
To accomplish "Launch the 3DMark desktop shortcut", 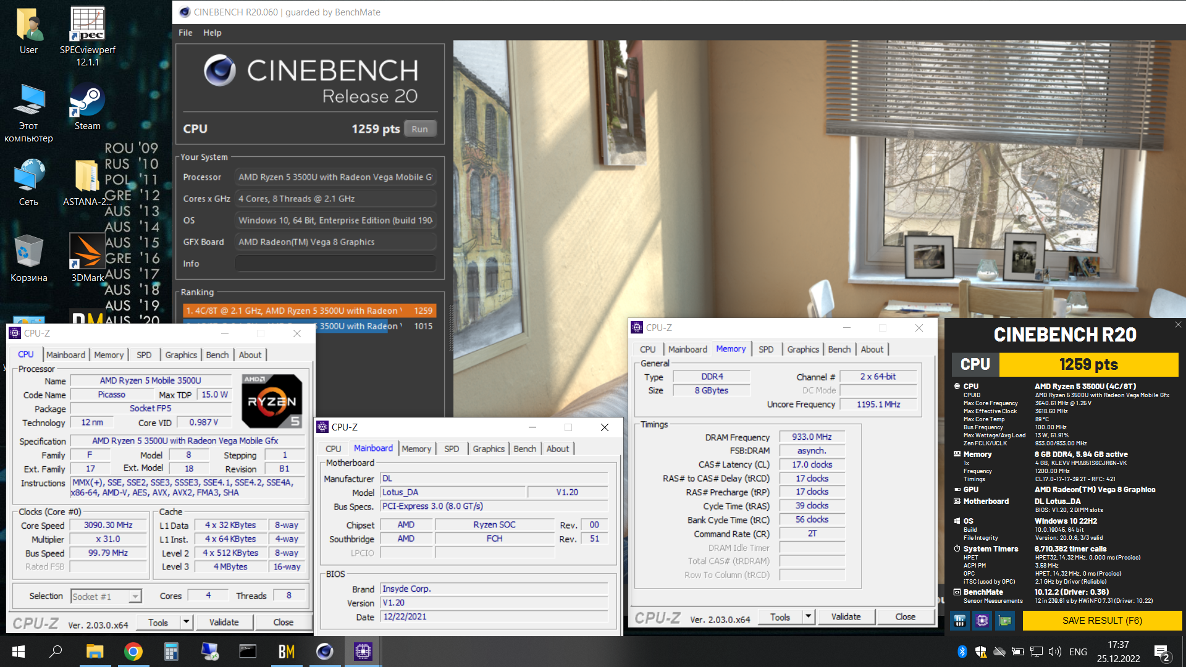I will point(87,258).
